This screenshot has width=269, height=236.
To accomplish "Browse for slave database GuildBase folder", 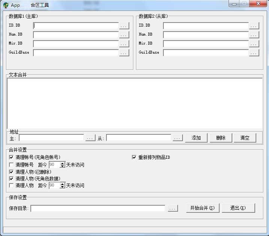I will (x=254, y=53).
